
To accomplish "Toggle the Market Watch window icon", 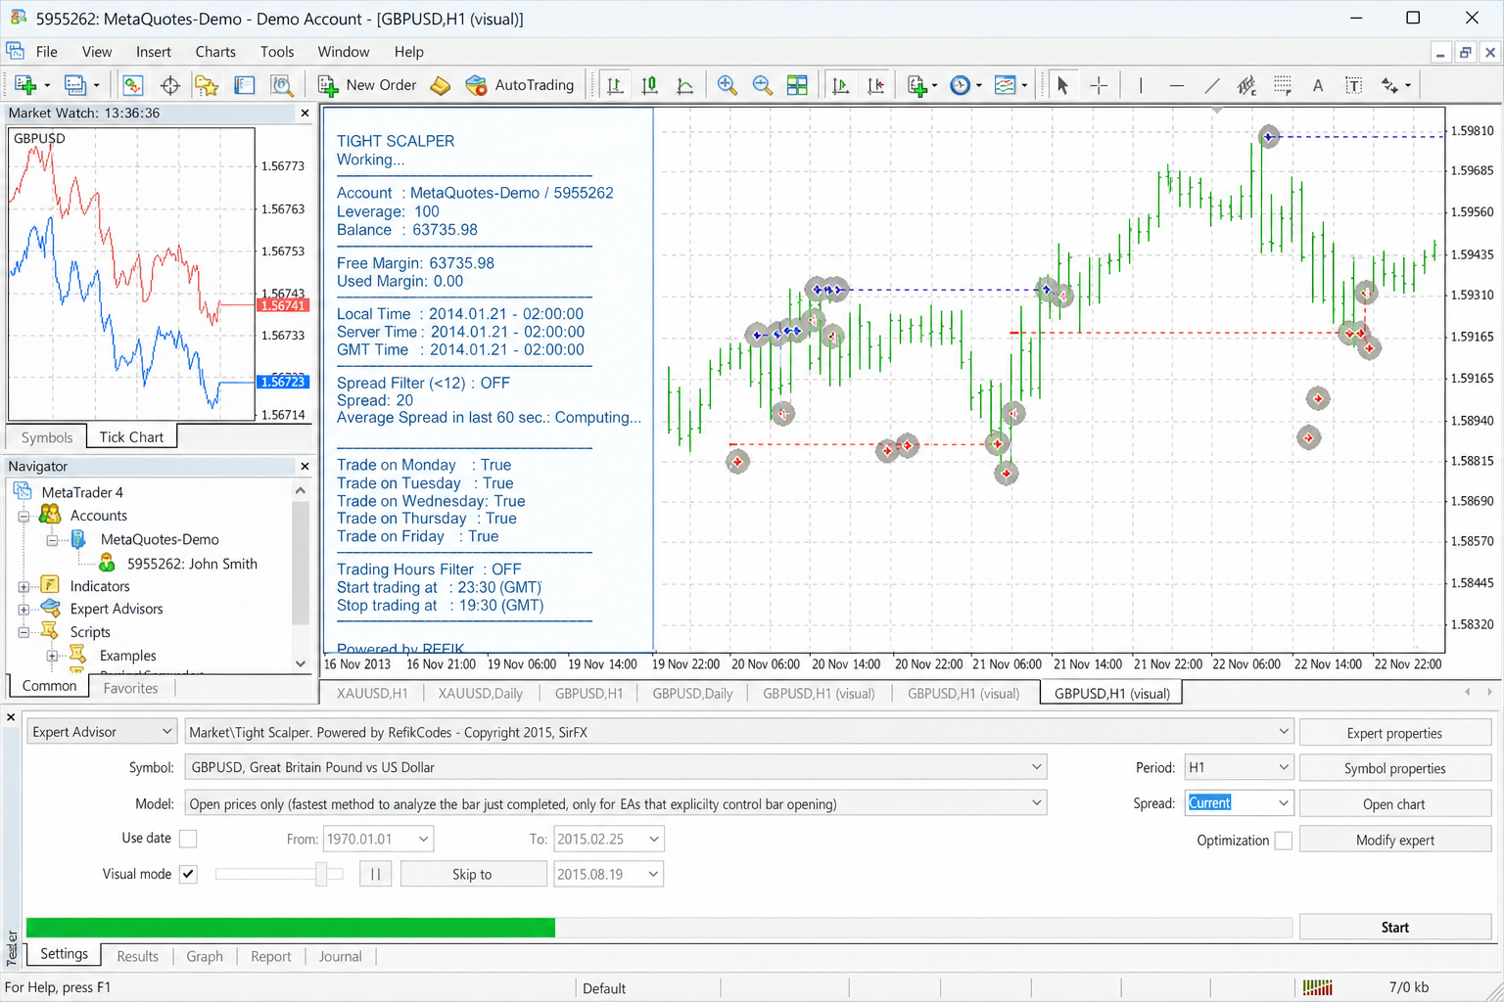I will point(133,85).
